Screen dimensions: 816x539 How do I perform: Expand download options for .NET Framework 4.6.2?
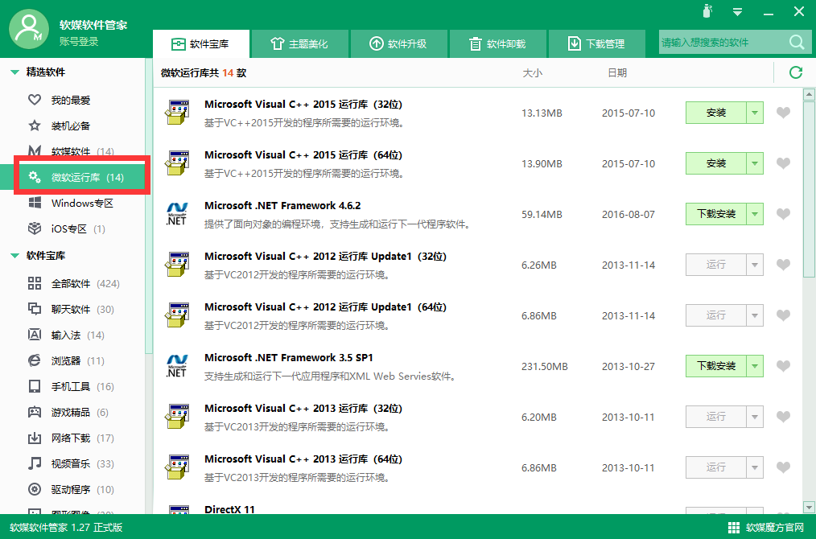point(755,214)
